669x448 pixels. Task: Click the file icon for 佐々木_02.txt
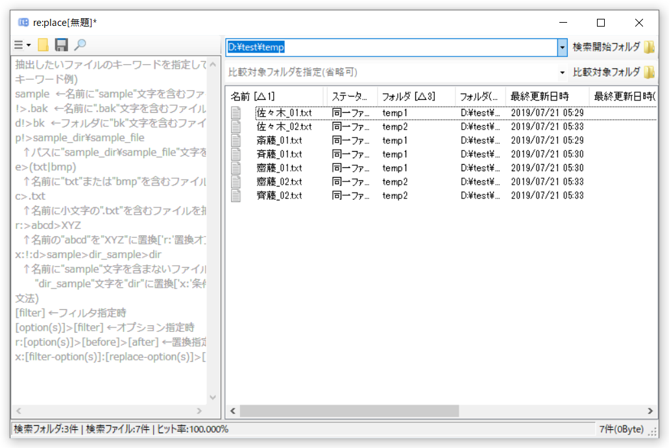point(236,126)
